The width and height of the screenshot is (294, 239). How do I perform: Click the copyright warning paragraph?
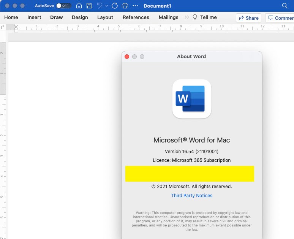pyautogui.click(x=191, y=221)
